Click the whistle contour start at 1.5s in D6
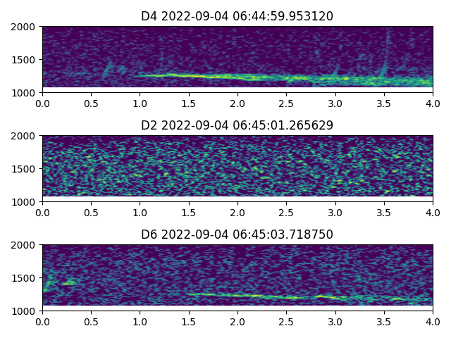This screenshot has height=338, width=451. tap(190, 294)
